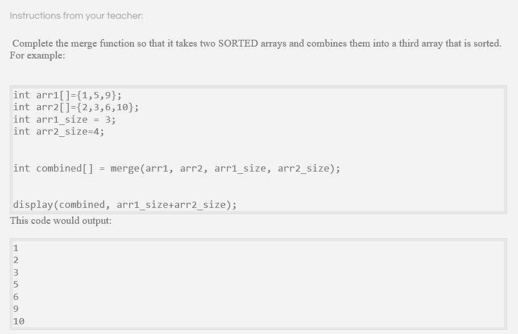Image resolution: width=518 pixels, height=334 pixels.
Task: Click the "For example:" text
Action: tap(38, 55)
